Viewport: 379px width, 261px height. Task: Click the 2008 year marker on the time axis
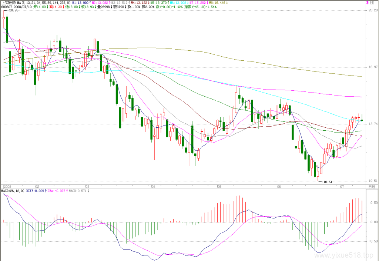[7, 187]
